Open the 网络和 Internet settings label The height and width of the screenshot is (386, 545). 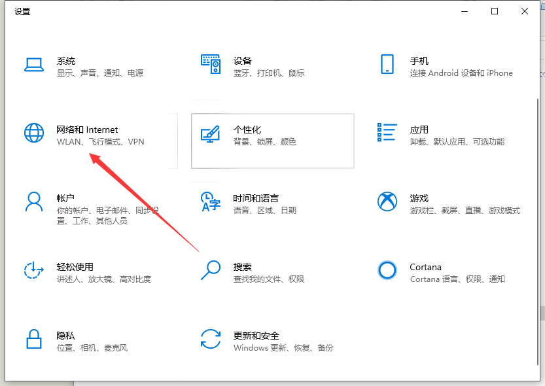point(87,130)
